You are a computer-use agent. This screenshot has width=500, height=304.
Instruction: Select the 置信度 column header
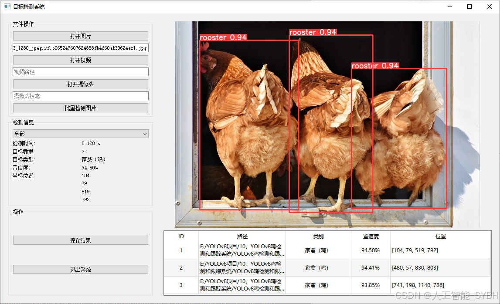tap(371, 236)
